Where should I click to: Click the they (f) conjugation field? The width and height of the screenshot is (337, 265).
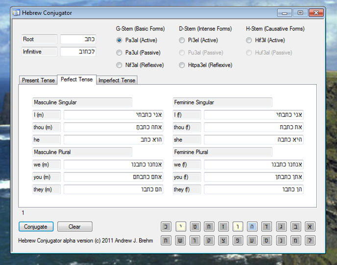click(254, 190)
